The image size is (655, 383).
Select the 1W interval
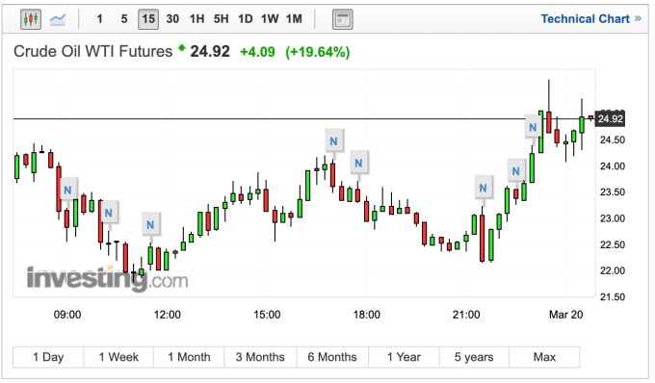click(270, 19)
